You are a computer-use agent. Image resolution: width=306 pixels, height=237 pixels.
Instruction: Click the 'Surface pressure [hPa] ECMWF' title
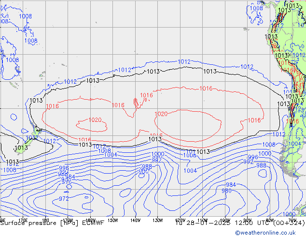tap(52, 223)
